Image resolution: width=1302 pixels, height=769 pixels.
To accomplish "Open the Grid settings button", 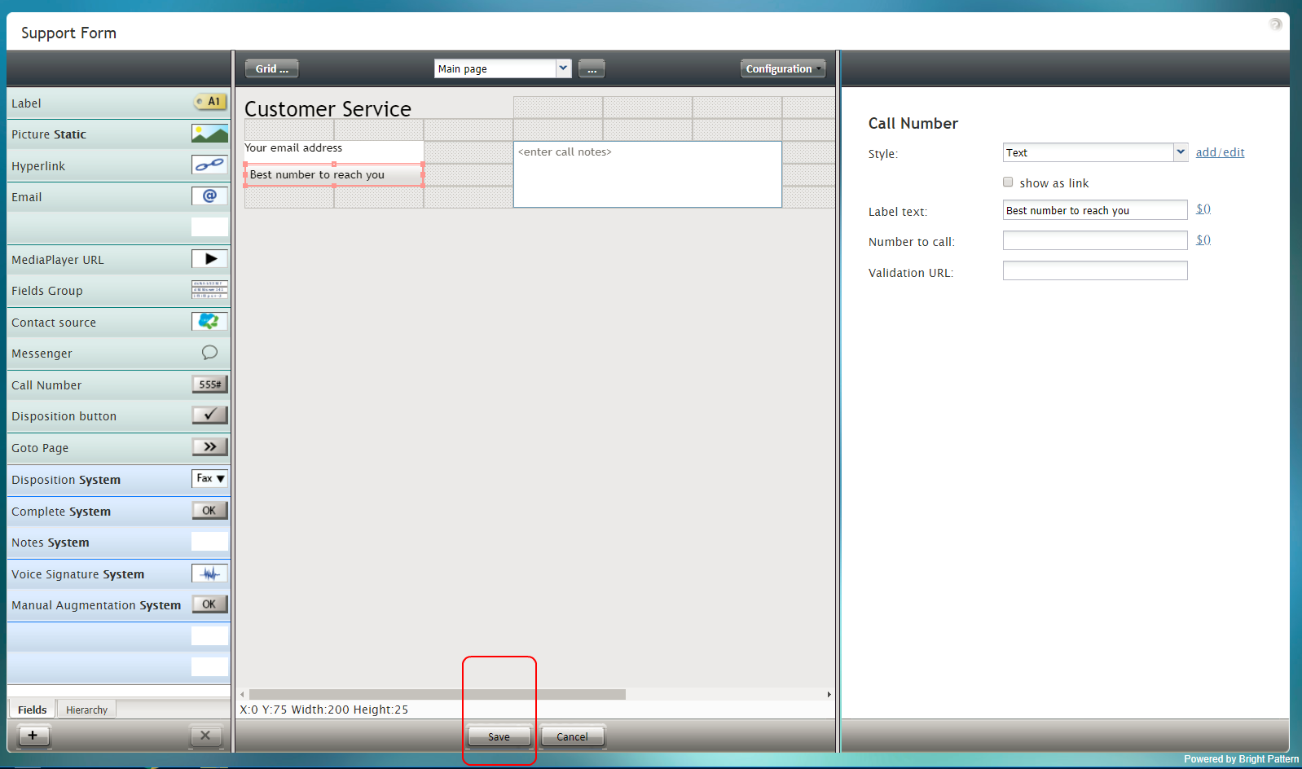I will tap(271, 68).
